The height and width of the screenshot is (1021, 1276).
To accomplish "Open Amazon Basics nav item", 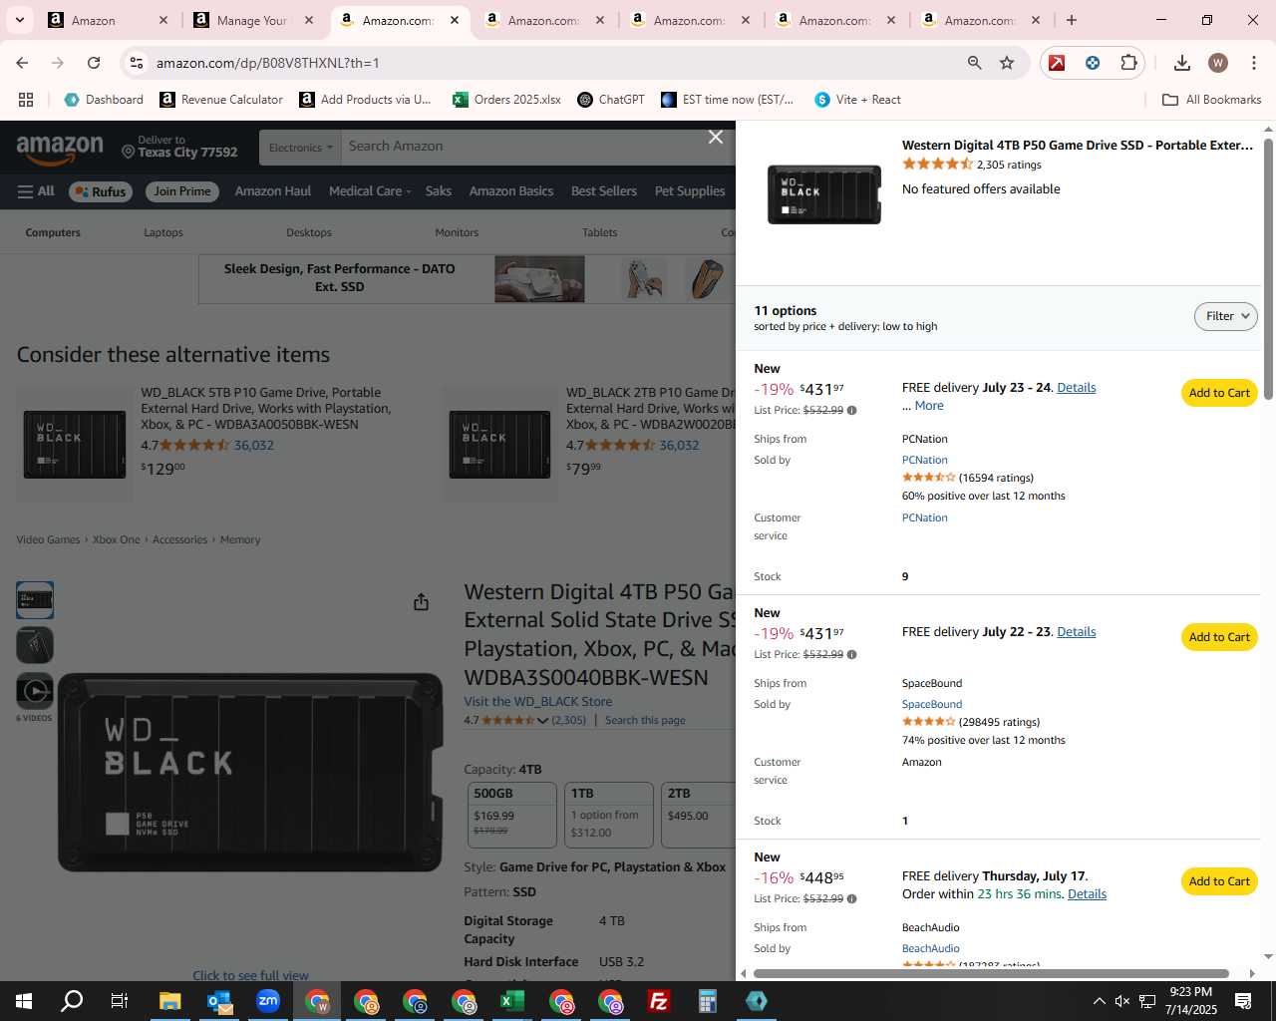I will (x=511, y=191).
